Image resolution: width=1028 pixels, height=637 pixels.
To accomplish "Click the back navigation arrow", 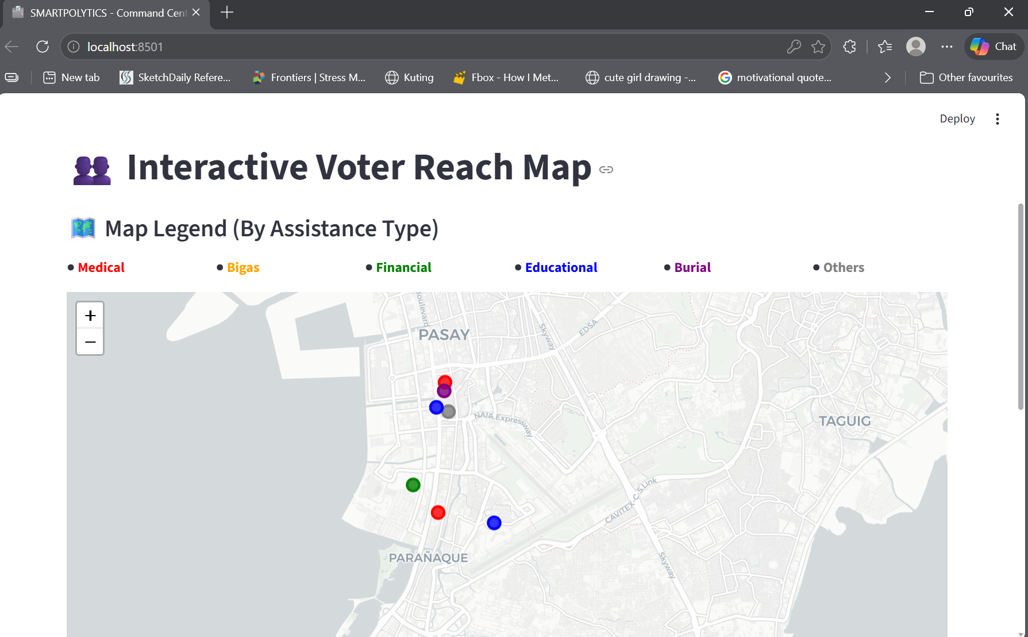I will point(11,47).
